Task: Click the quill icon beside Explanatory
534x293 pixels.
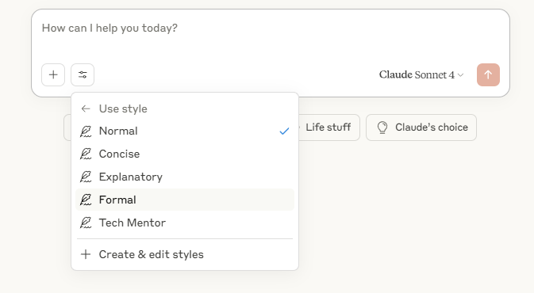Action: pos(86,177)
